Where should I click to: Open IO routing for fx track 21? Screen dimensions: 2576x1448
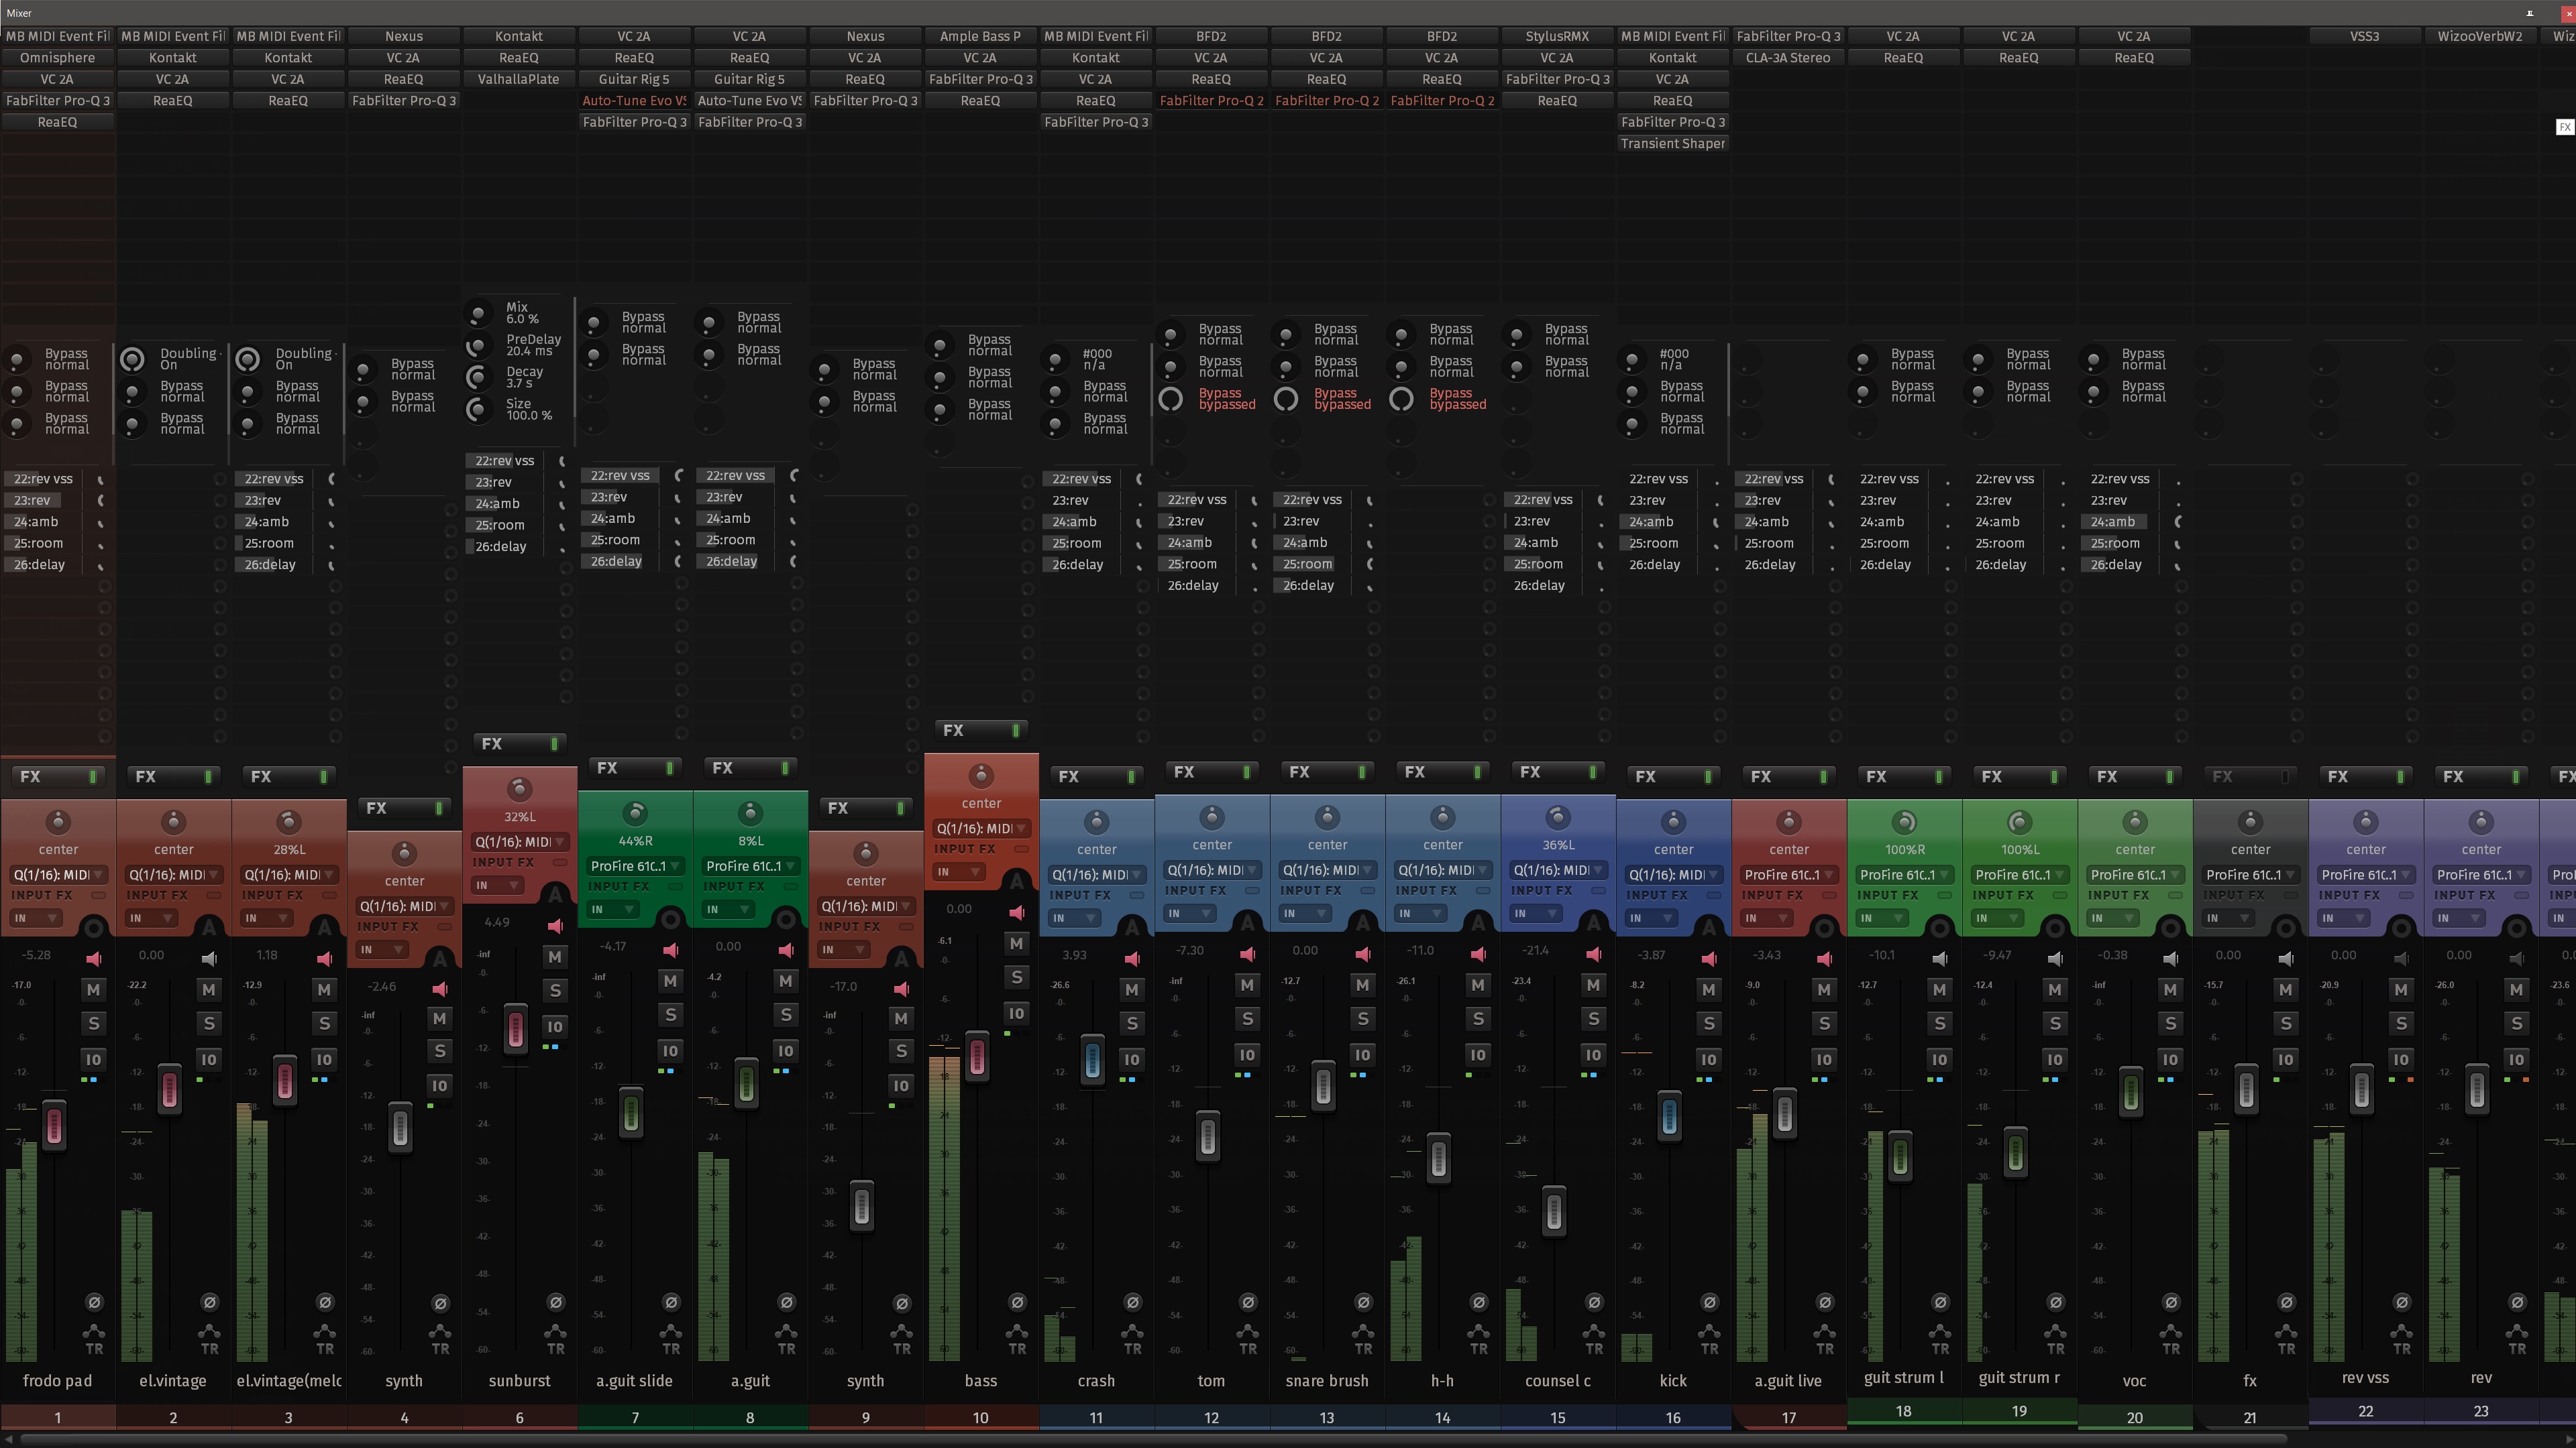[2286, 1059]
